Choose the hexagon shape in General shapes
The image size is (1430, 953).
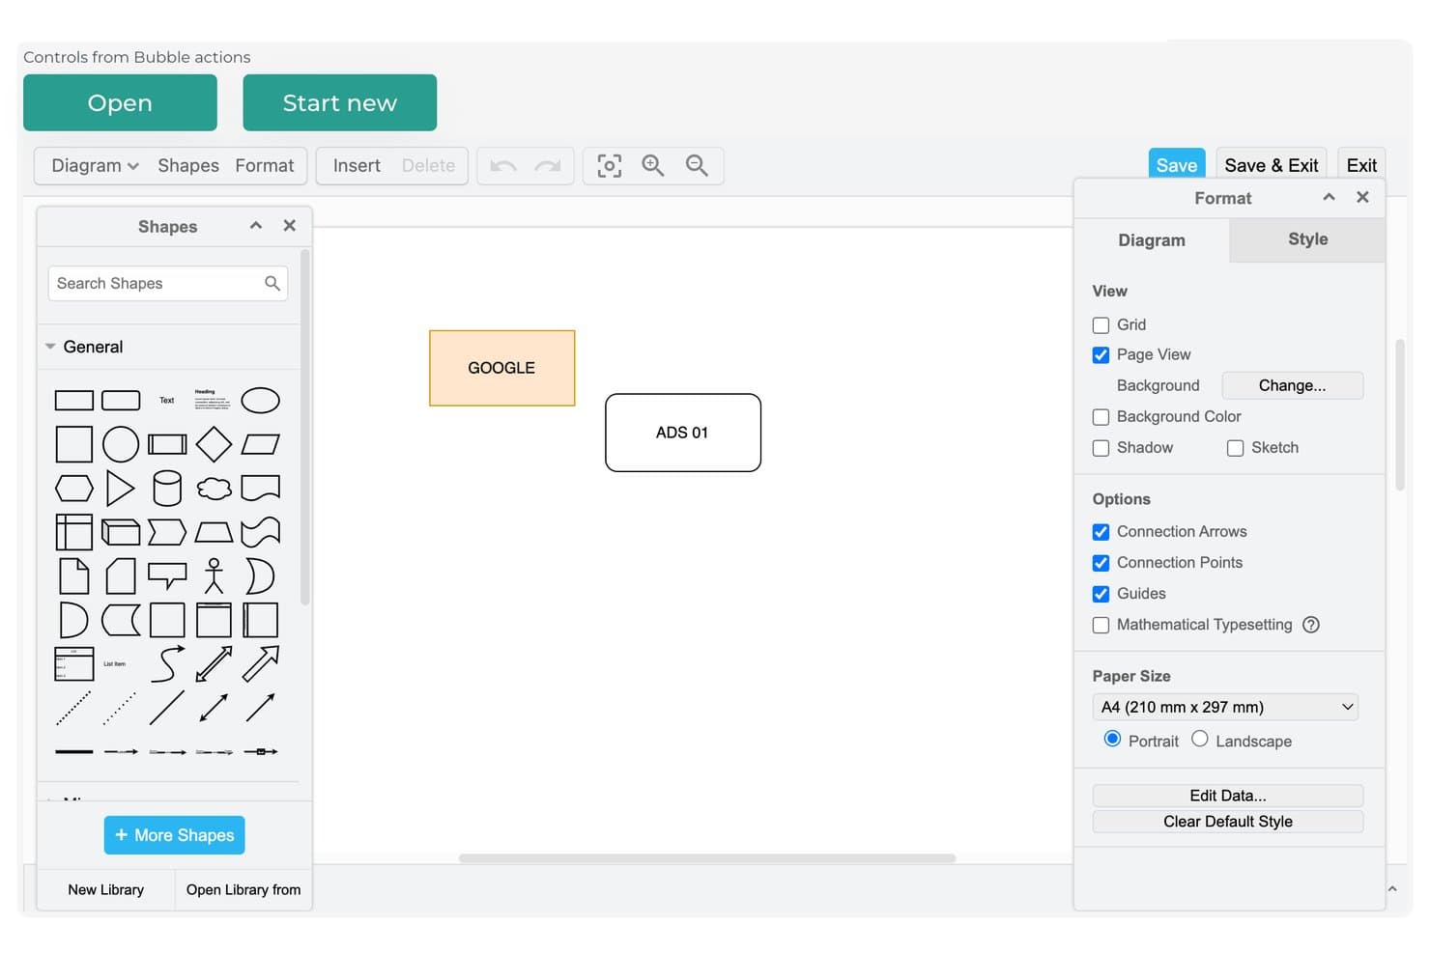click(x=74, y=489)
